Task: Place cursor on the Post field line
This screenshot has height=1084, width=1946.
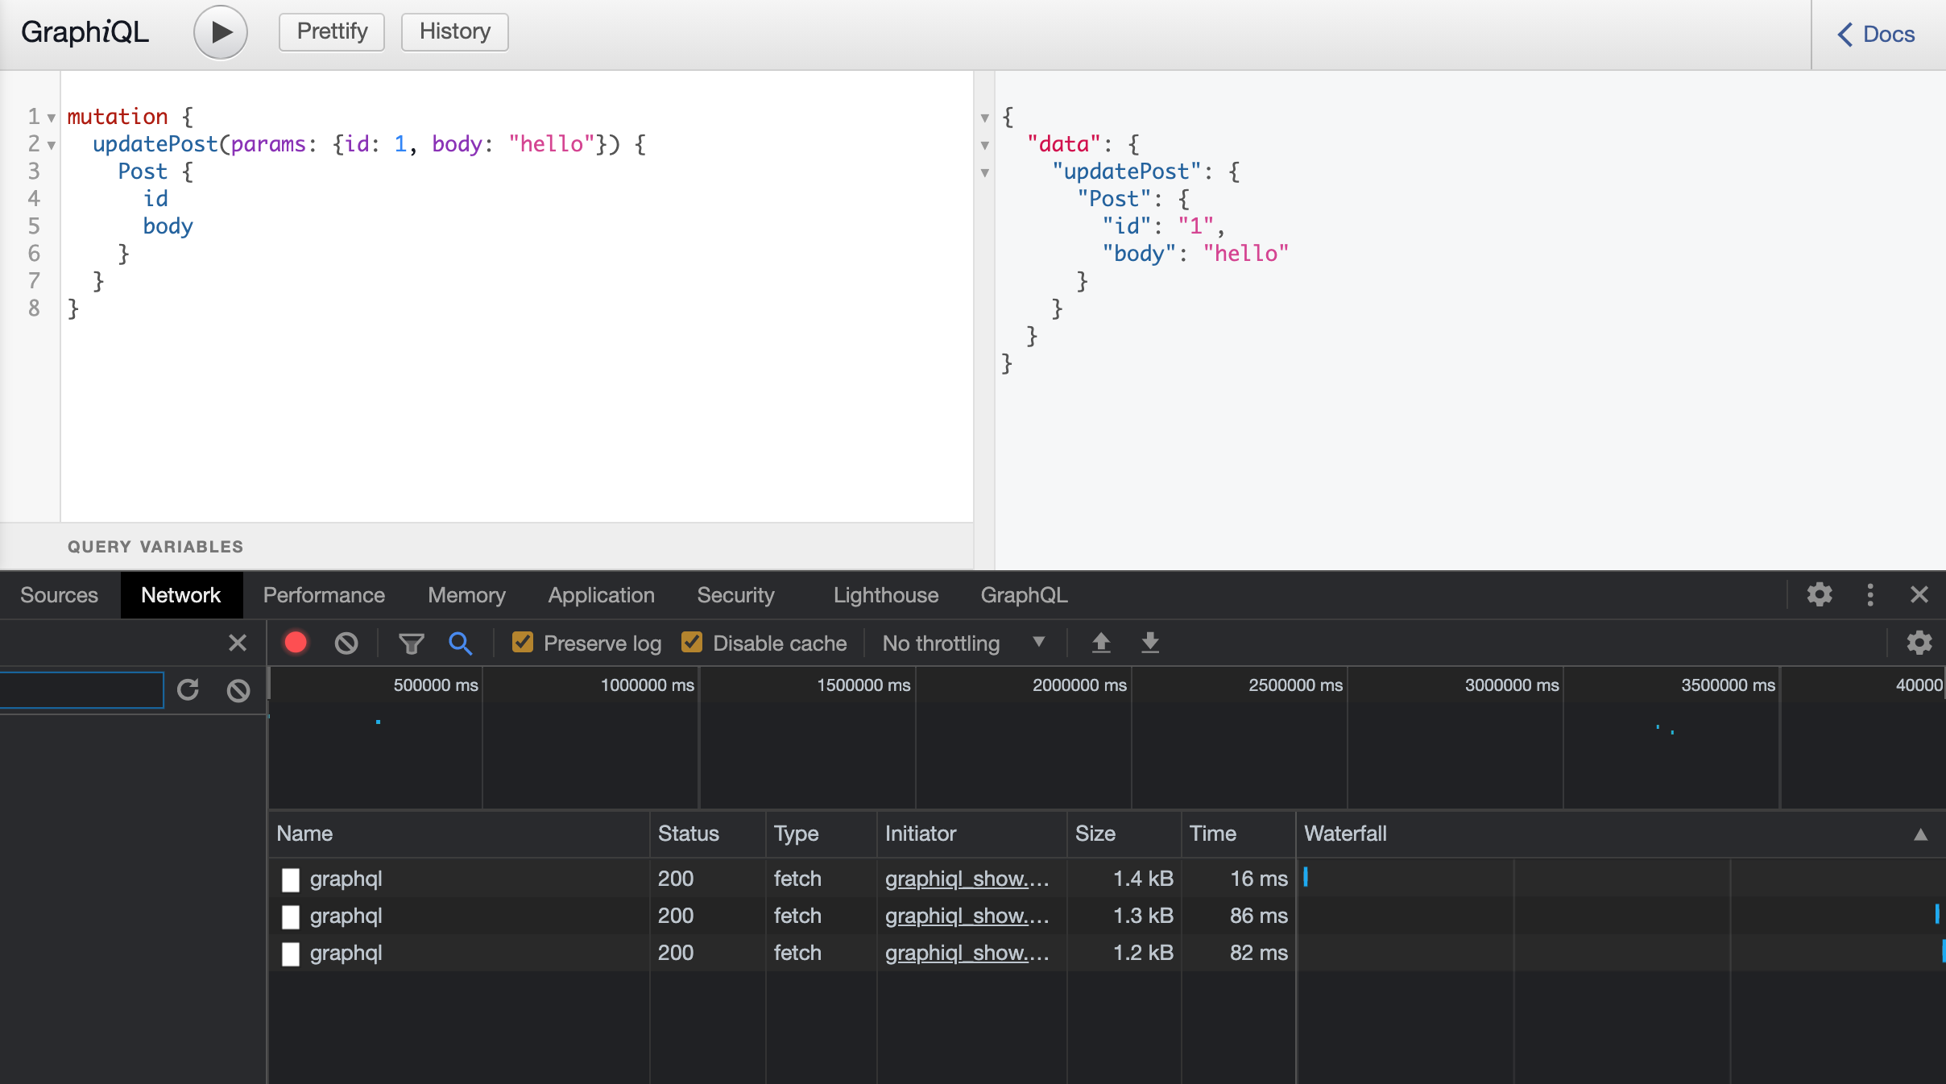Action: (143, 172)
